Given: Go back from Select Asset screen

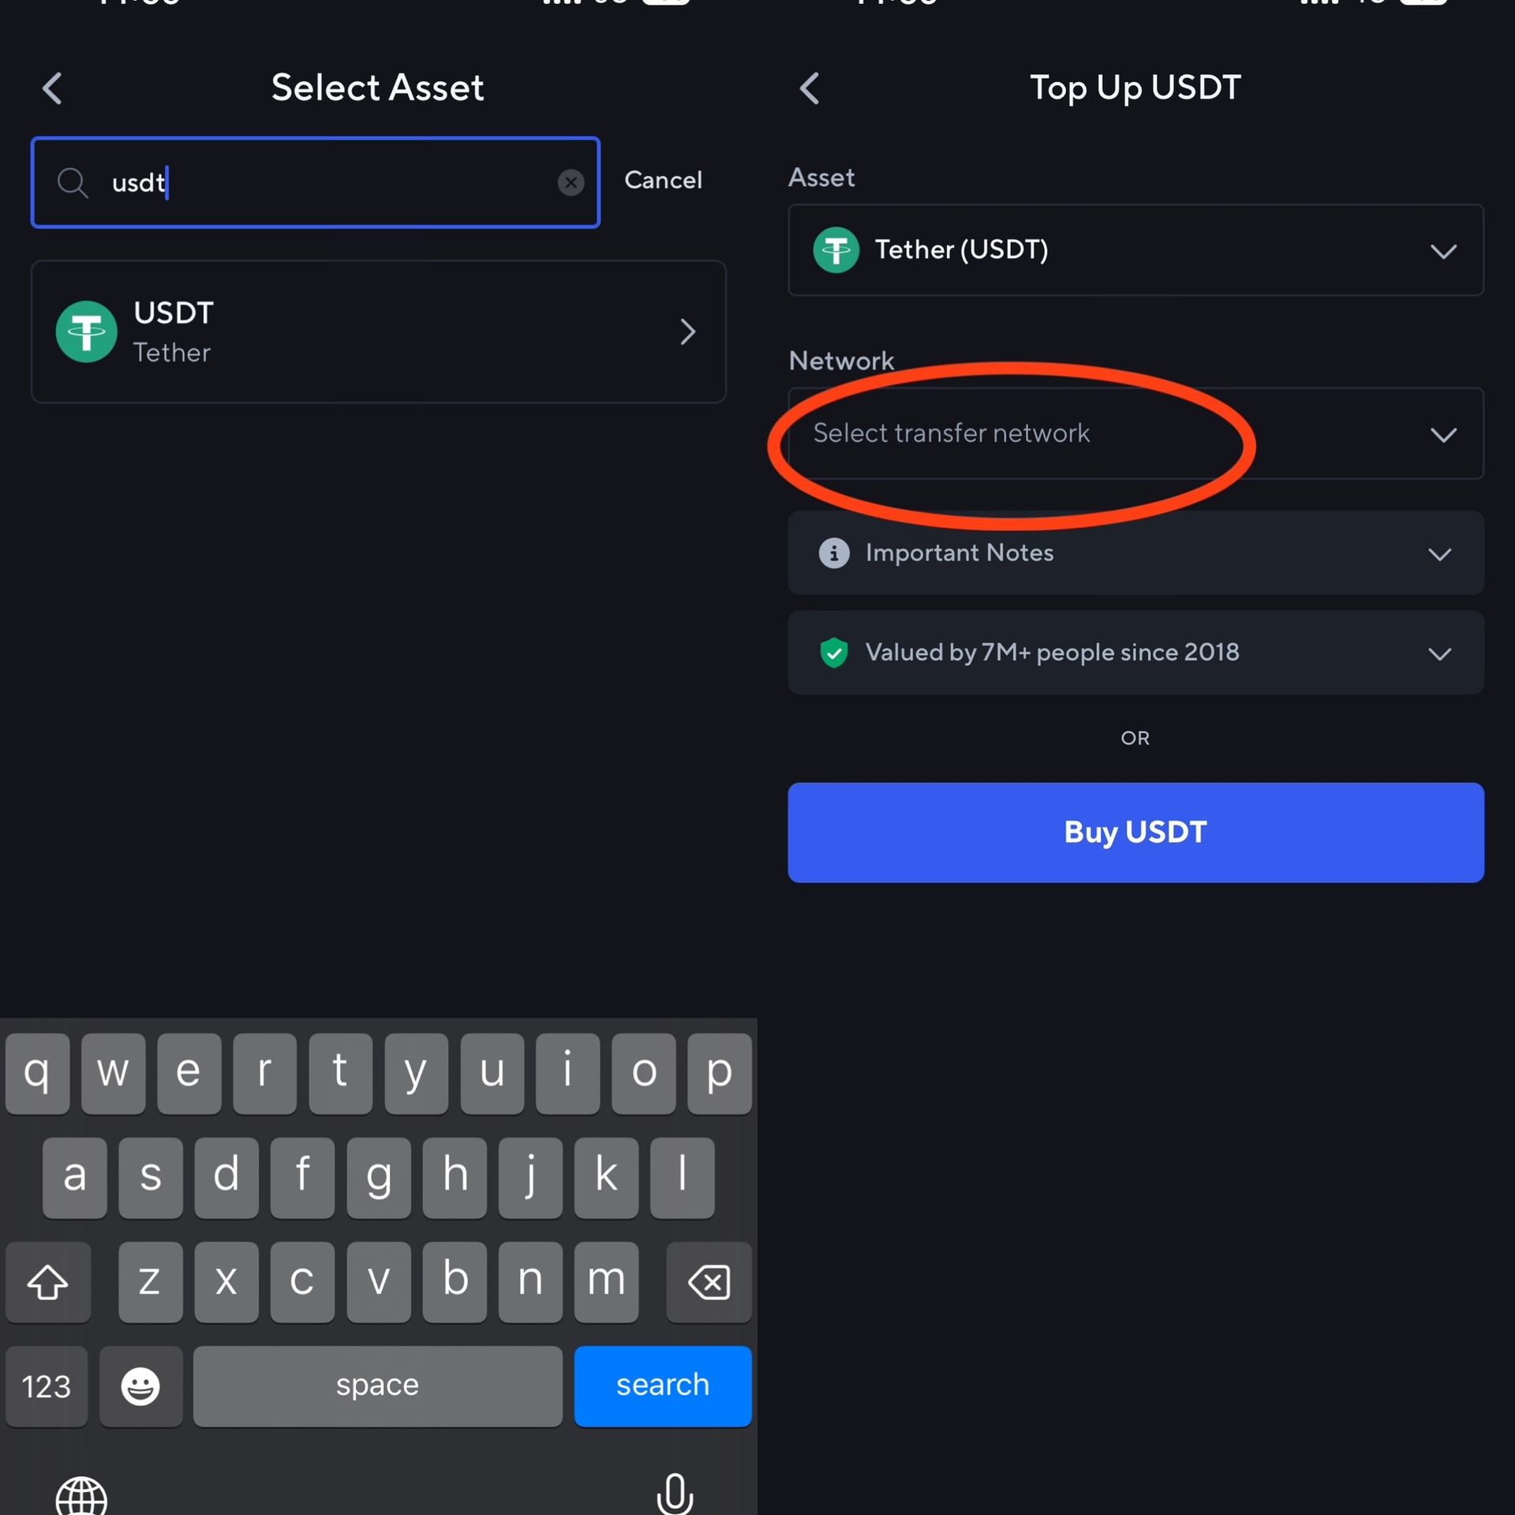Looking at the screenshot, I should click(x=52, y=88).
